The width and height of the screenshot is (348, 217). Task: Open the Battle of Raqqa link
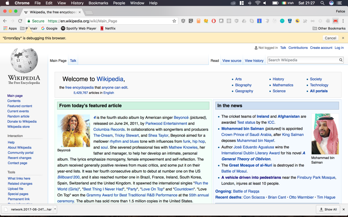pyautogui.click(x=246, y=191)
